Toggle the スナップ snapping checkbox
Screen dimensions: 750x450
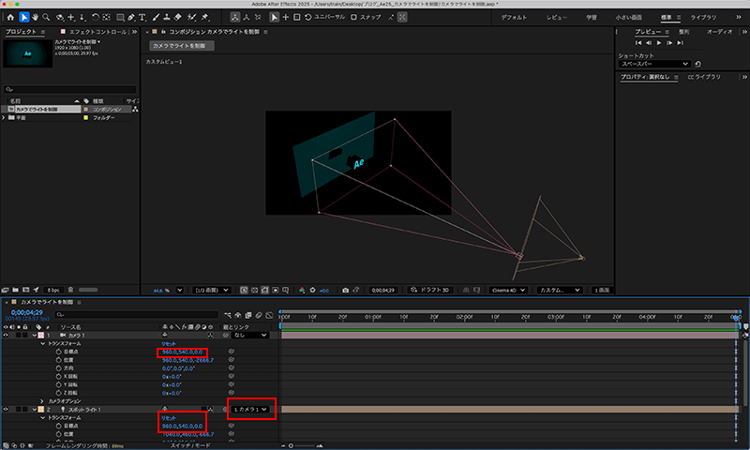point(354,17)
